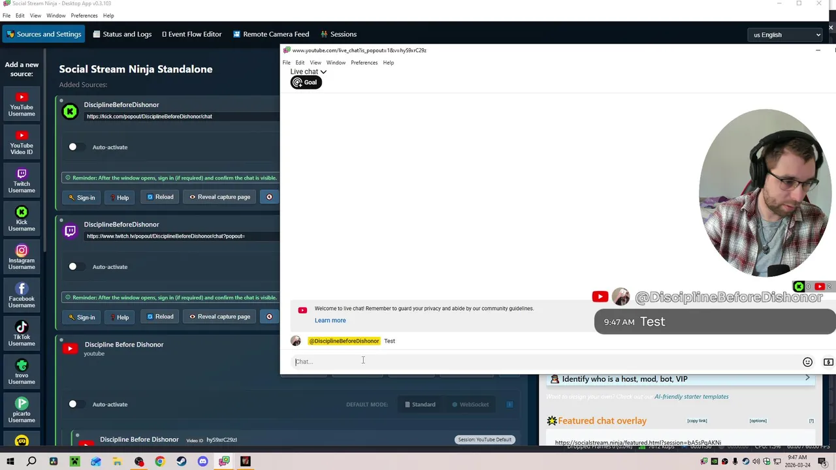Screen dimensions: 836x470
Task: Open File menu in Social Stream Ninja window
Action: click(x=7, y=16)
